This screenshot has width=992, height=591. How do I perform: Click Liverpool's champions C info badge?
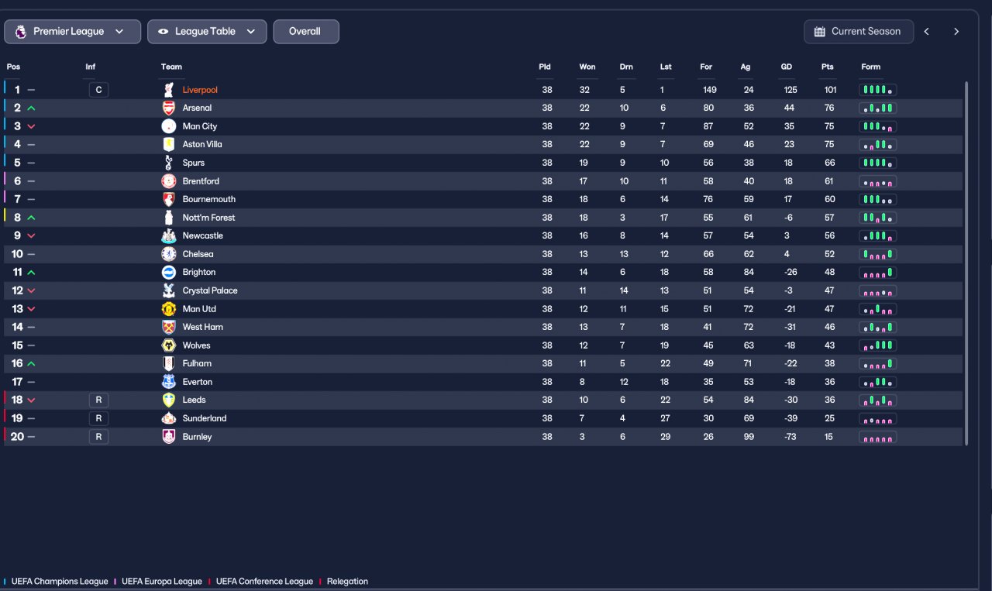(x=98, y=90)
